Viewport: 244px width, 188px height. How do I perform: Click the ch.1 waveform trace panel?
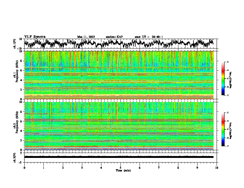pos(120,44)
